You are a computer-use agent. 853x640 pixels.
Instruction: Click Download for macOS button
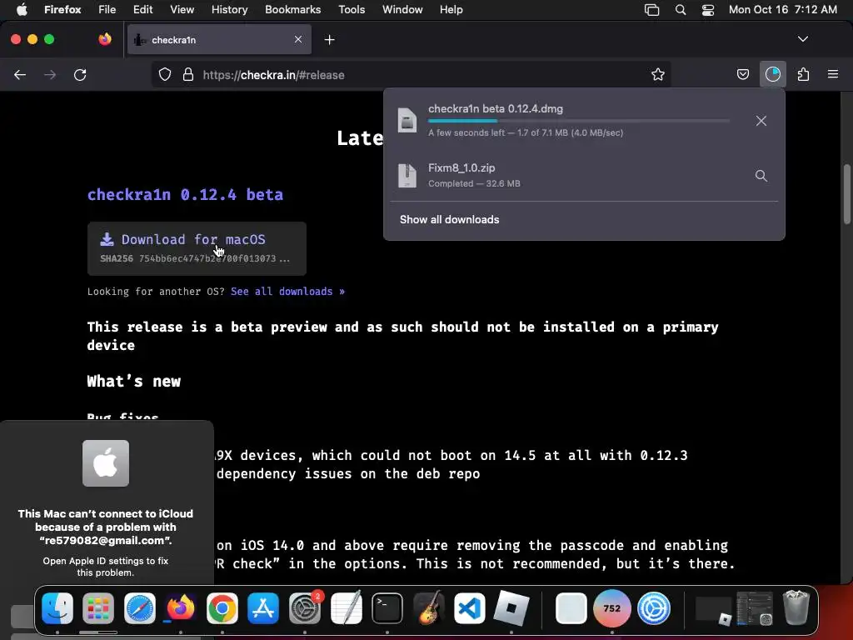coord(197,248)
